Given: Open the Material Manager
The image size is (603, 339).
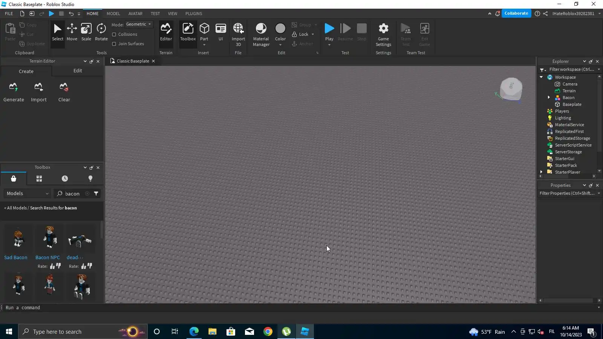Looking at the screenshot, I should click(261, 34).
